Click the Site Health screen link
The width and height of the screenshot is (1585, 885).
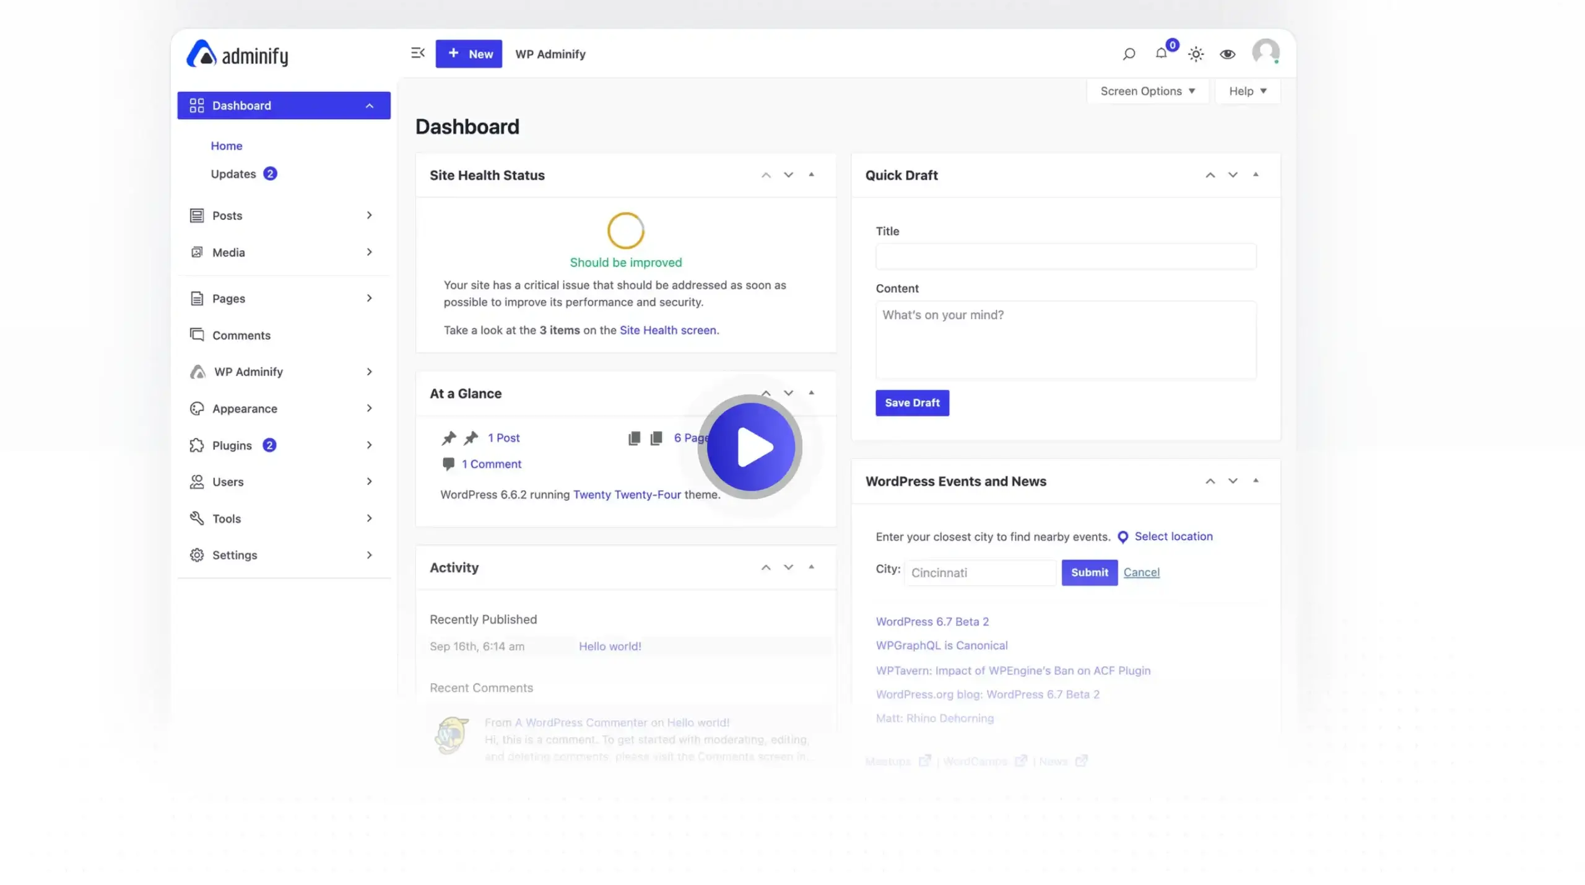tap(667, 329)
